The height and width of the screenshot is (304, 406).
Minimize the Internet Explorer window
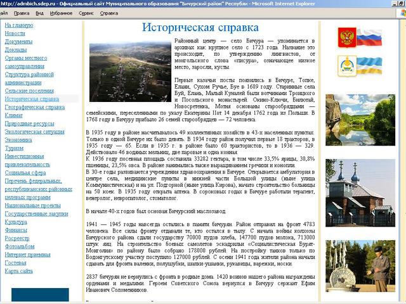coord(395,4)
